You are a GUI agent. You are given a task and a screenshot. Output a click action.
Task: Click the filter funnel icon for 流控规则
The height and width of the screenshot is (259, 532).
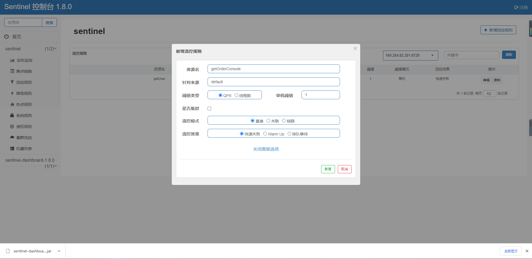12,82
